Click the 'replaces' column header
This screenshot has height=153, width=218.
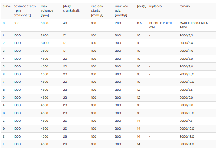tap(155, 6)
